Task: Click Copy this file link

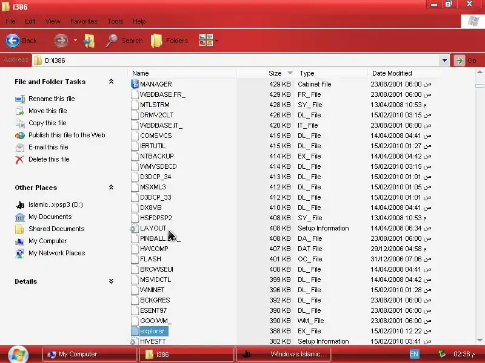Action: (x=47, y=123)
